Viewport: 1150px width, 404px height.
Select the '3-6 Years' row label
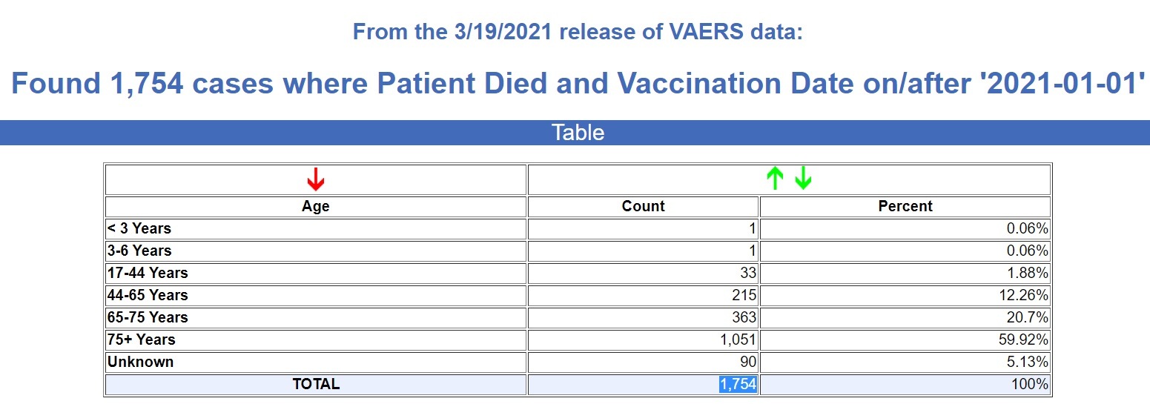pos(139,251)
